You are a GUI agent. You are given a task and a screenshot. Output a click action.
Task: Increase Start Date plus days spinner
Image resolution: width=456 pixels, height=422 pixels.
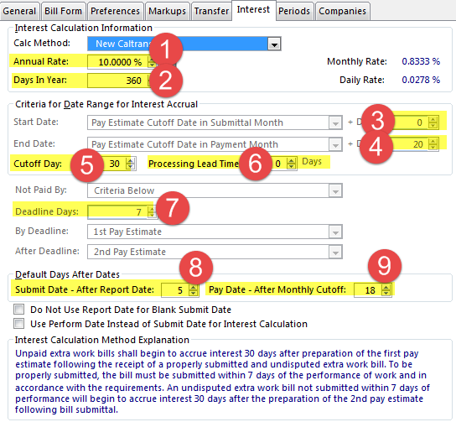tap(433, 120)
